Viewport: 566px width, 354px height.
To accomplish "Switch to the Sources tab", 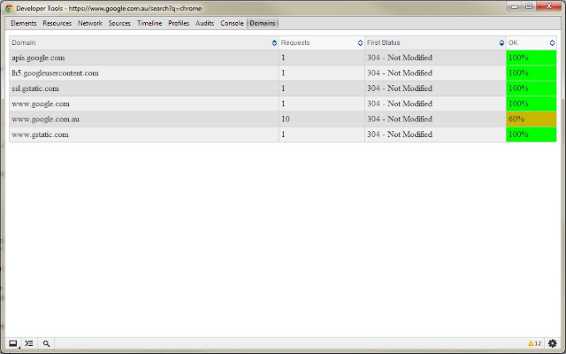I will click(x=119, y=23).
